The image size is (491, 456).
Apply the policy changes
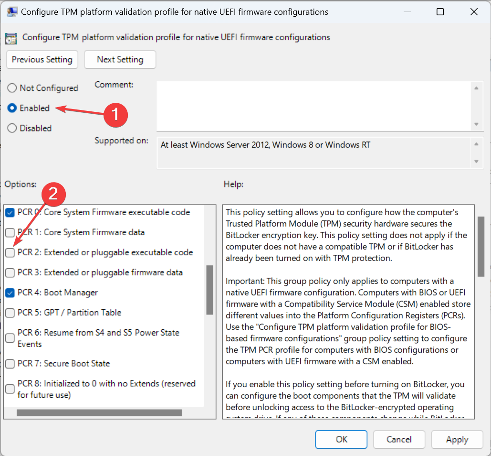457,439
